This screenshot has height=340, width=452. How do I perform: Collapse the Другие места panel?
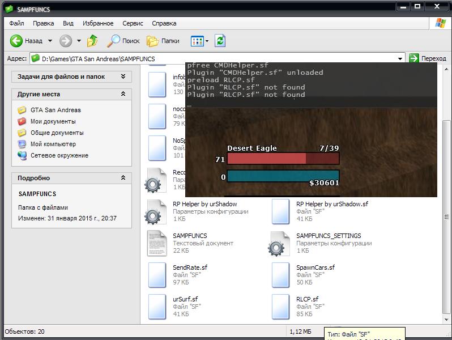click(123, 94)
